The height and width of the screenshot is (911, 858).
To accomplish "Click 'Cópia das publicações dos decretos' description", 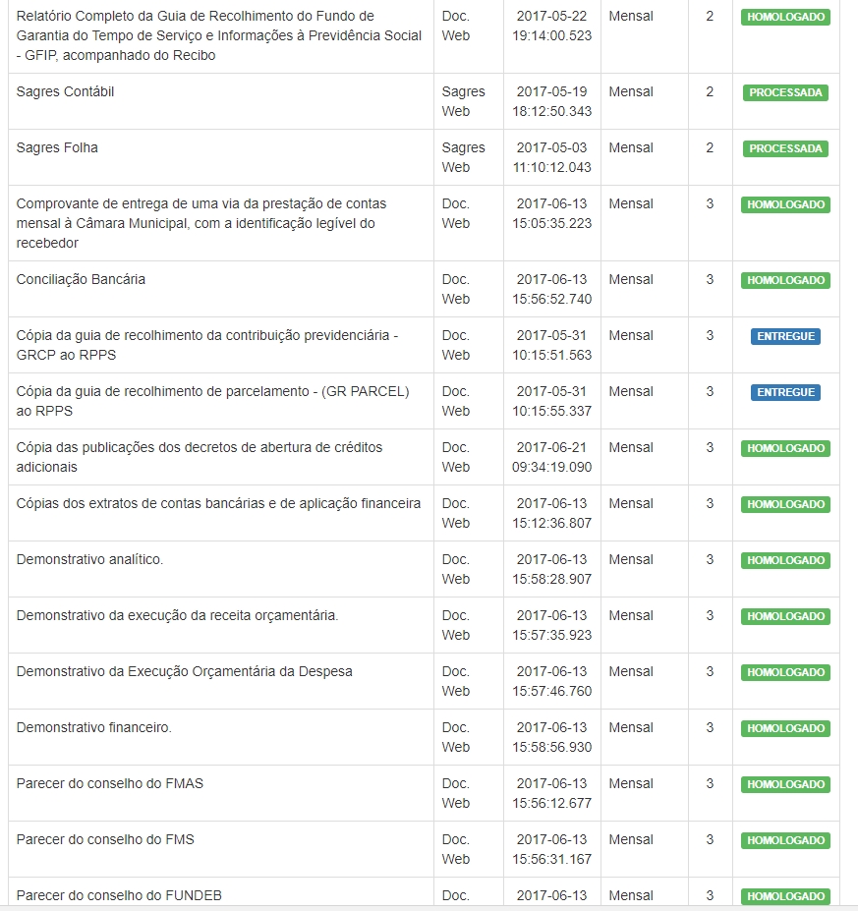I will 200,457.
